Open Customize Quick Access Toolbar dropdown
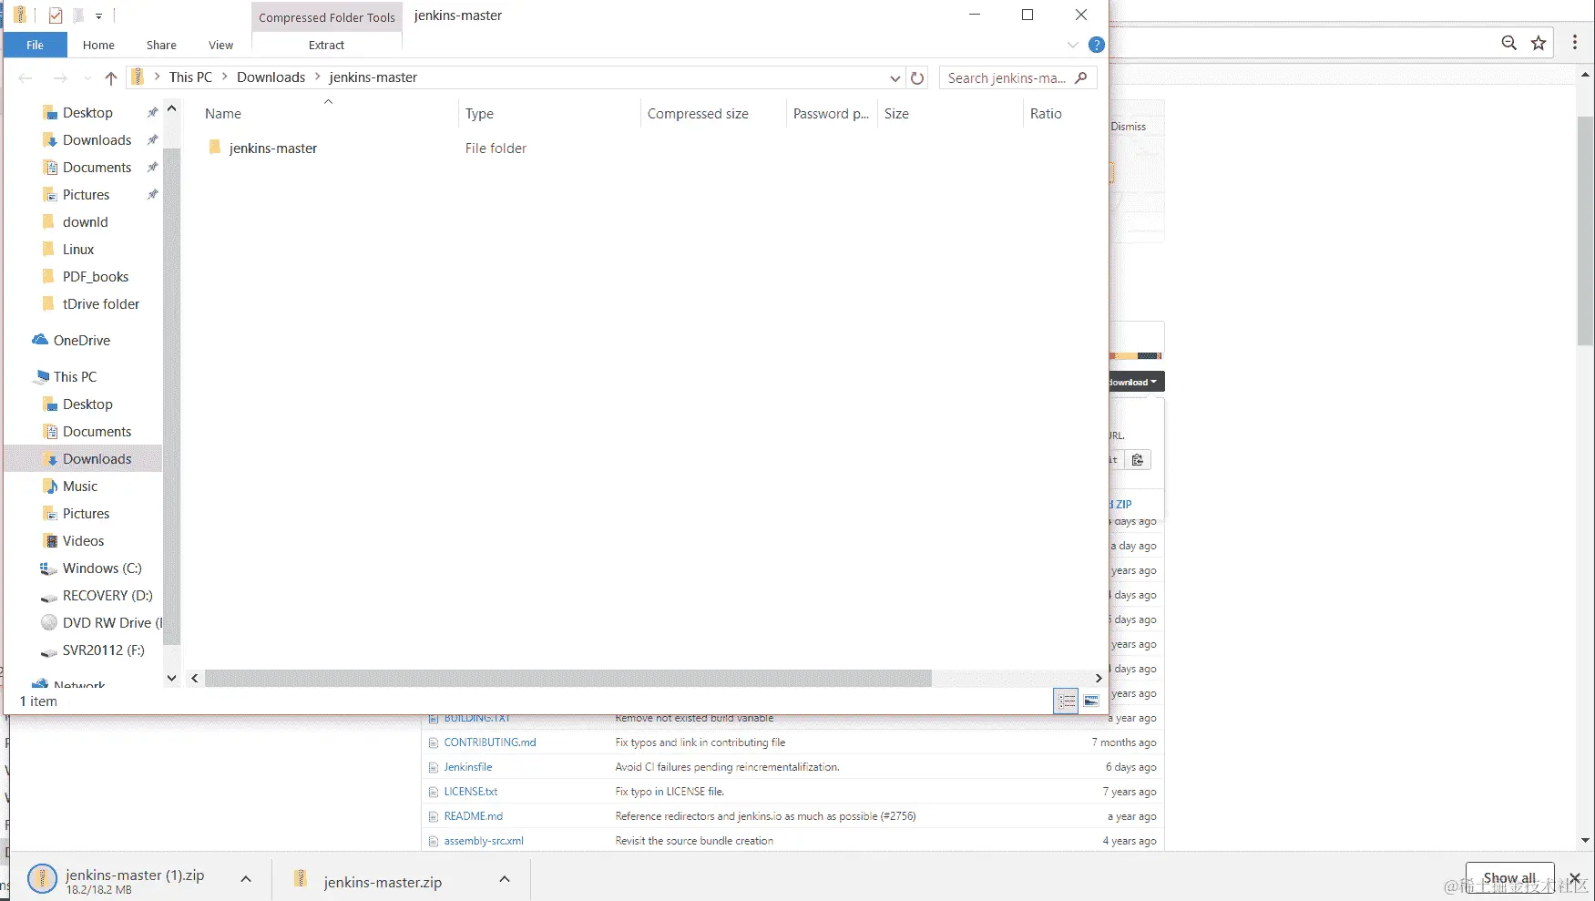 [98, 15]
